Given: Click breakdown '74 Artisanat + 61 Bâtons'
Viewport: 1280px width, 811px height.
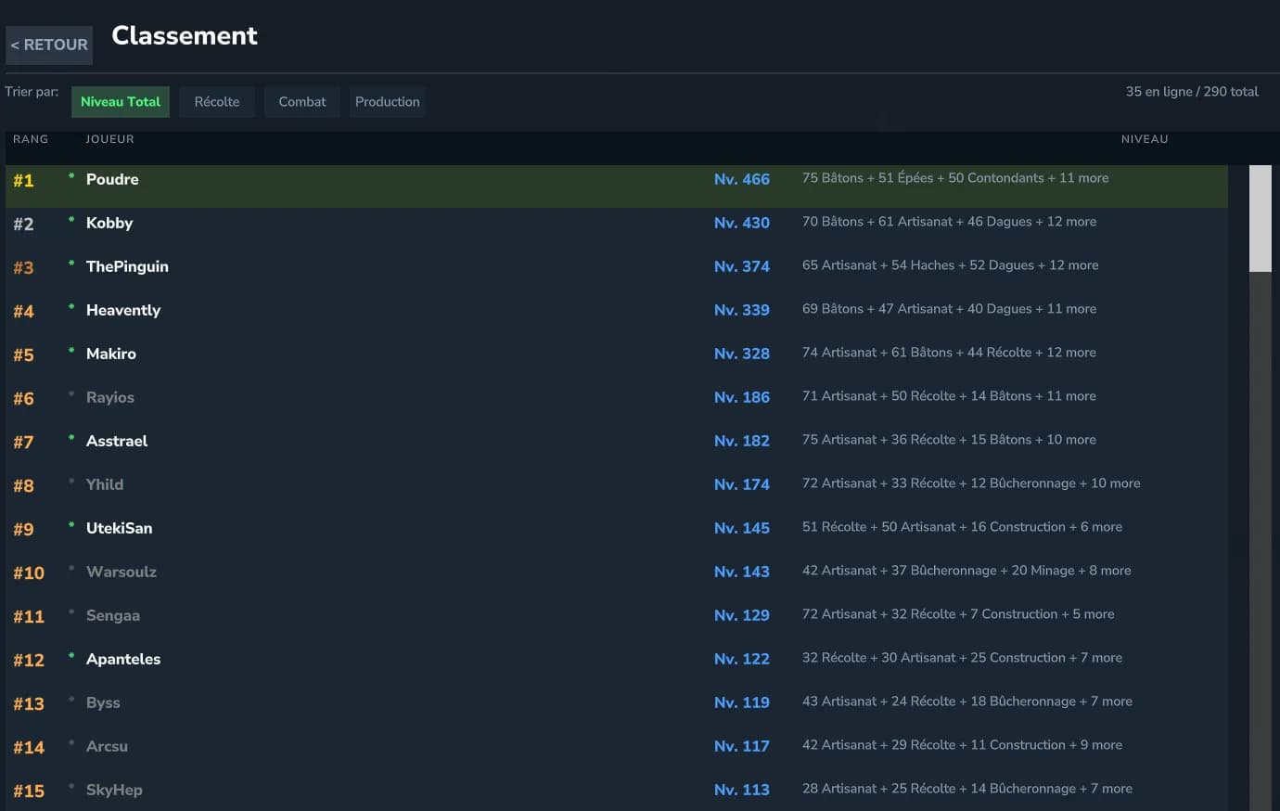Looking at the screenshot, I should pyautogui.click(x=949, y=353).
